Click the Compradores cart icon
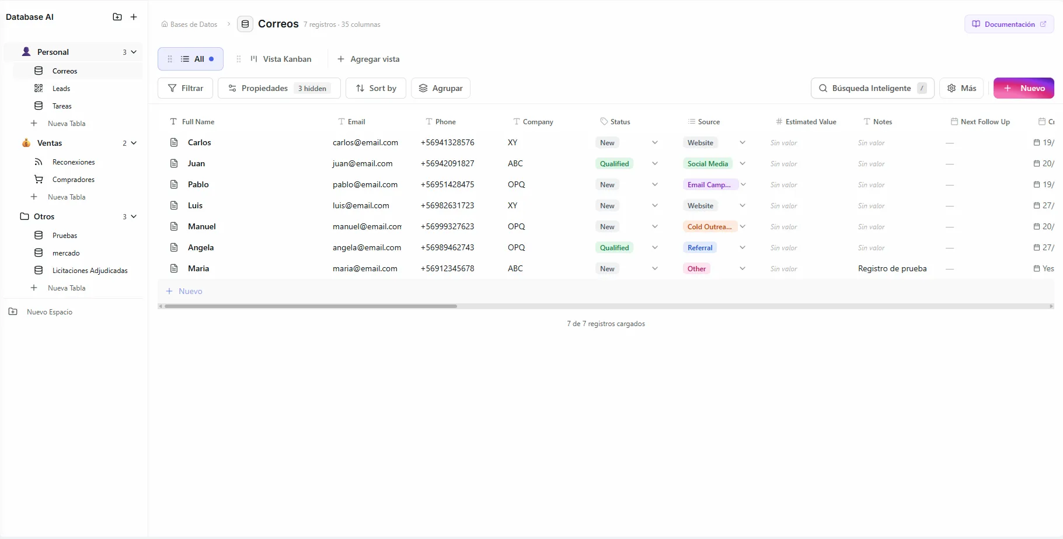Viewport: 1063px width, 539px height. 39,179
